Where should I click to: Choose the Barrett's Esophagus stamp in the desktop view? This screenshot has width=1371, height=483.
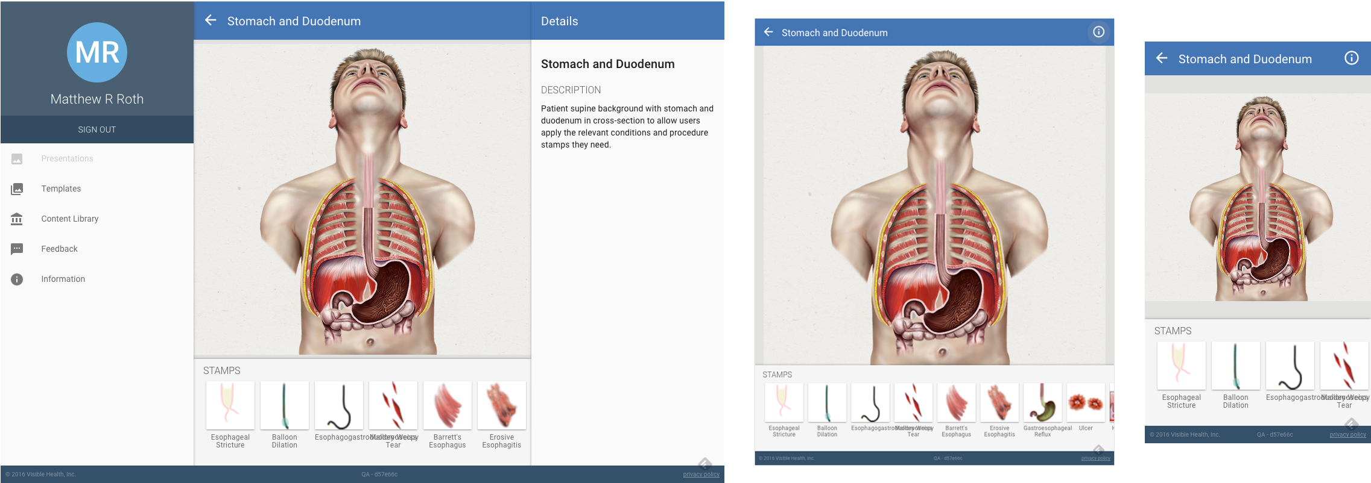(x=448, y=415)
